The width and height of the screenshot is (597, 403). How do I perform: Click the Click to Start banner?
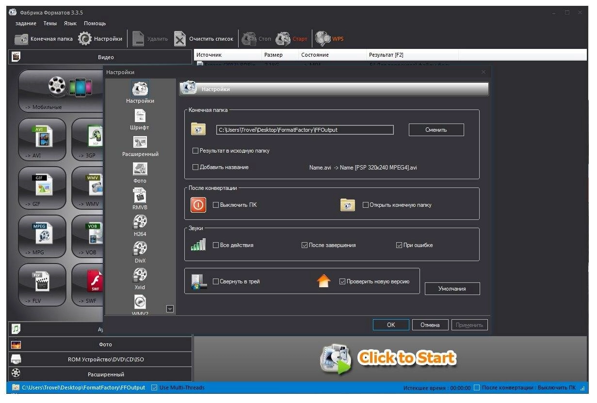[388, 359]
